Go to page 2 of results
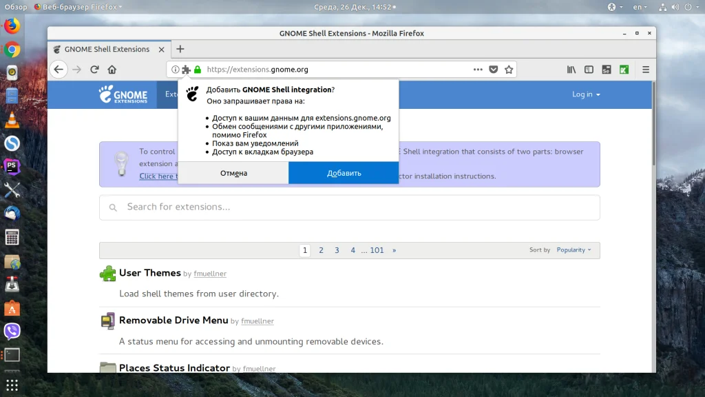 tap(321, 250)
